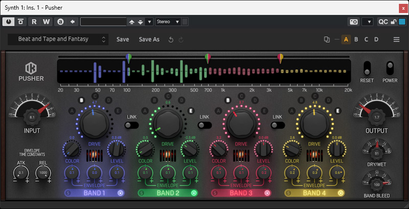Click the REL envelope knob

point(43,173)
